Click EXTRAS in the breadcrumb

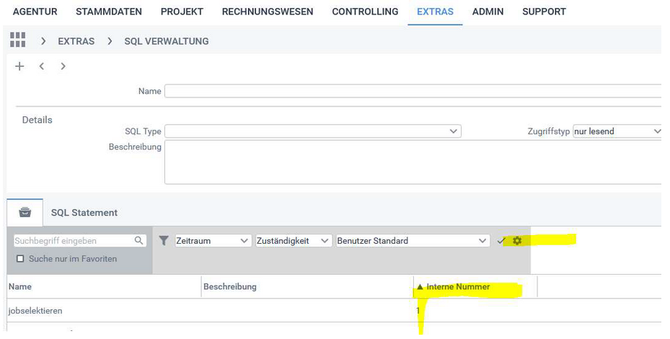[x=76, y=41]
